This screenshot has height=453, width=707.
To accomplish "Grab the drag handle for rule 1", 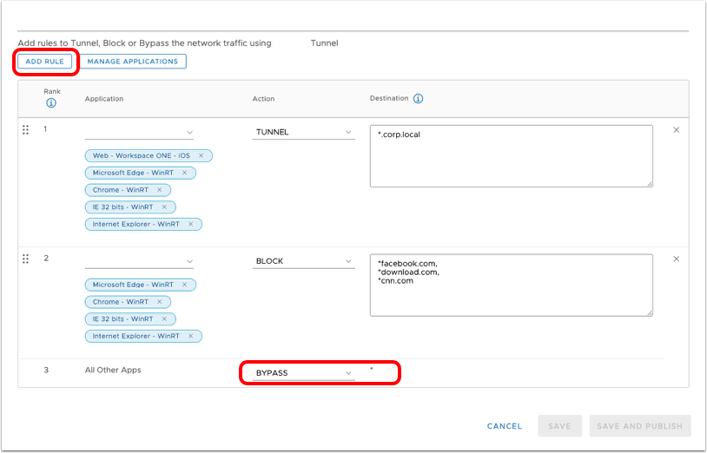I will 25,130.
